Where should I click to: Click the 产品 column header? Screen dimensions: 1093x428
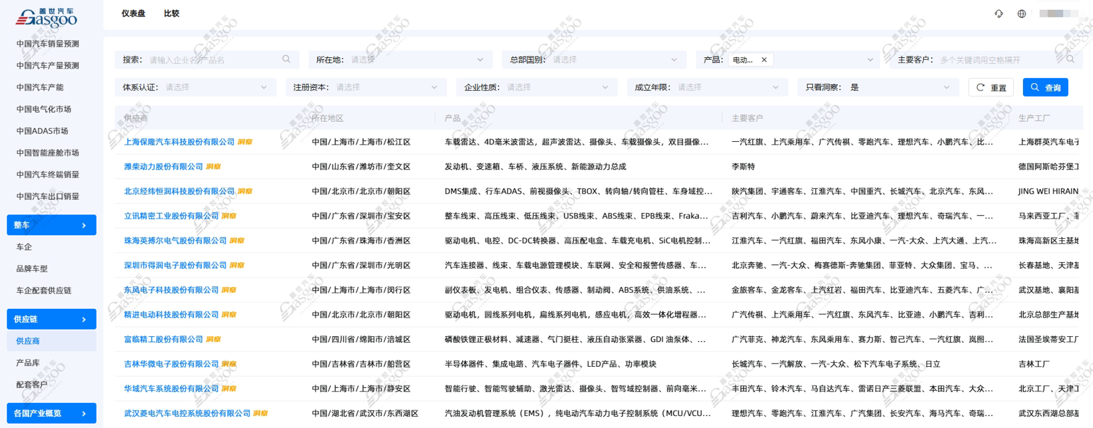(x=453, y=118)
